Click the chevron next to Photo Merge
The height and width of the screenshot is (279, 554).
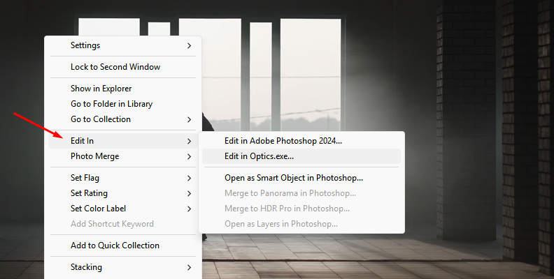[190, 157]
